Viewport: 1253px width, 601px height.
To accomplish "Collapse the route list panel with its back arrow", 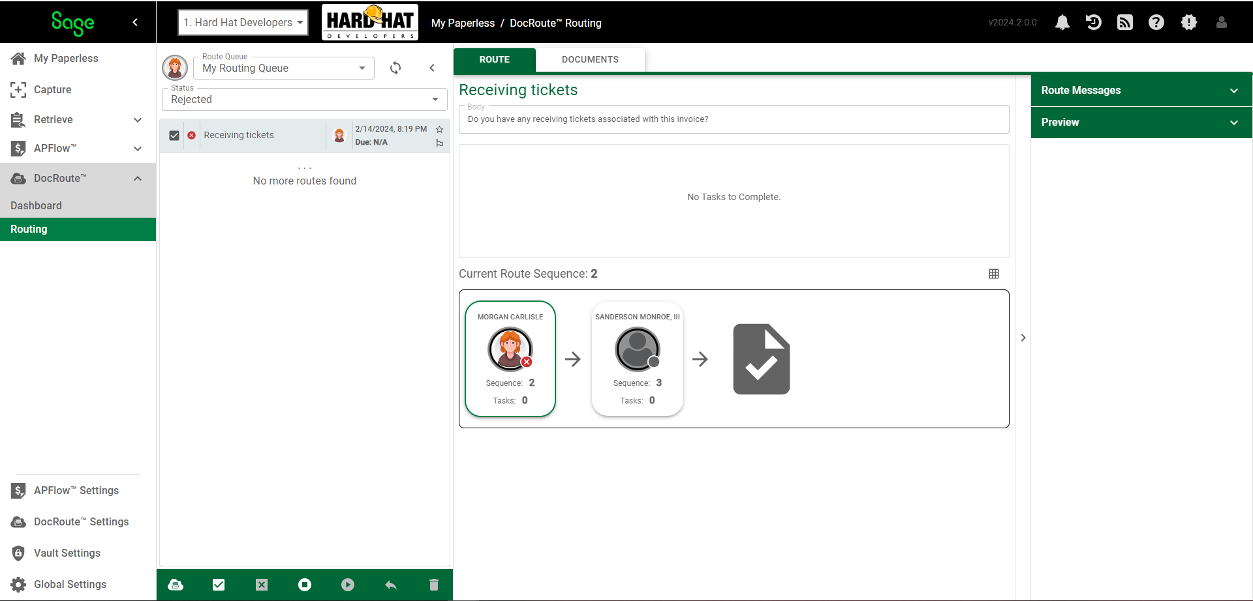I will (x=432, y=68).
